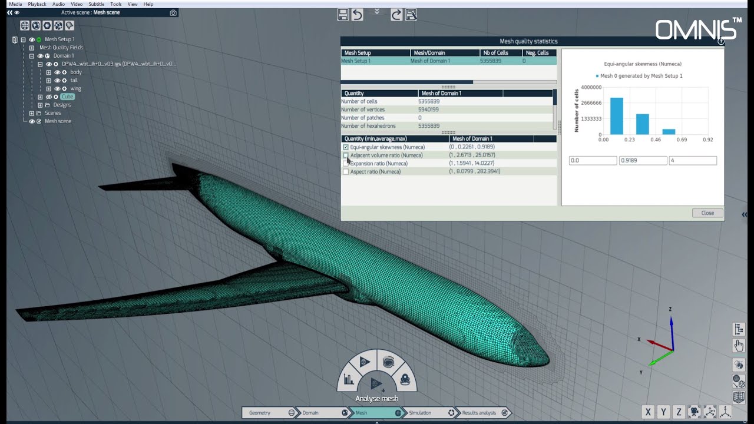Expand the wing tree node
The width and height of the screenshot is (754, 424).
click(49, 89)
